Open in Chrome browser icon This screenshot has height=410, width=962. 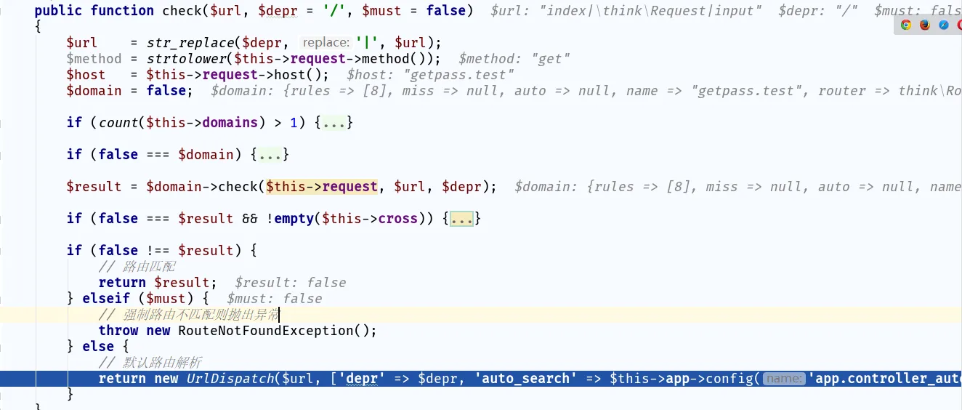906,25
